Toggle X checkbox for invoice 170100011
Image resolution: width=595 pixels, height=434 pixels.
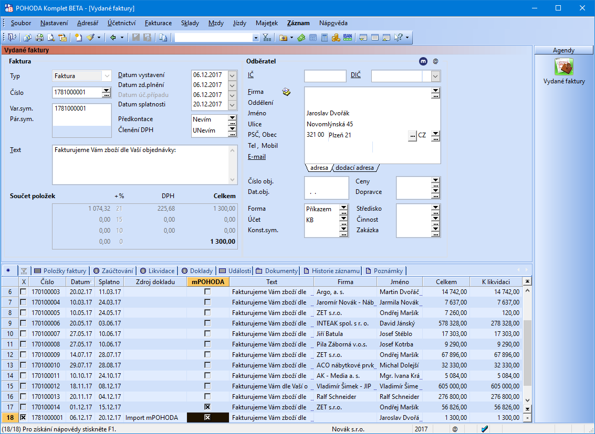coord(23,376)
